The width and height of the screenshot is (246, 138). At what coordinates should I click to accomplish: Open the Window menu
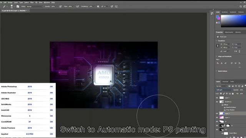[47, 3]
